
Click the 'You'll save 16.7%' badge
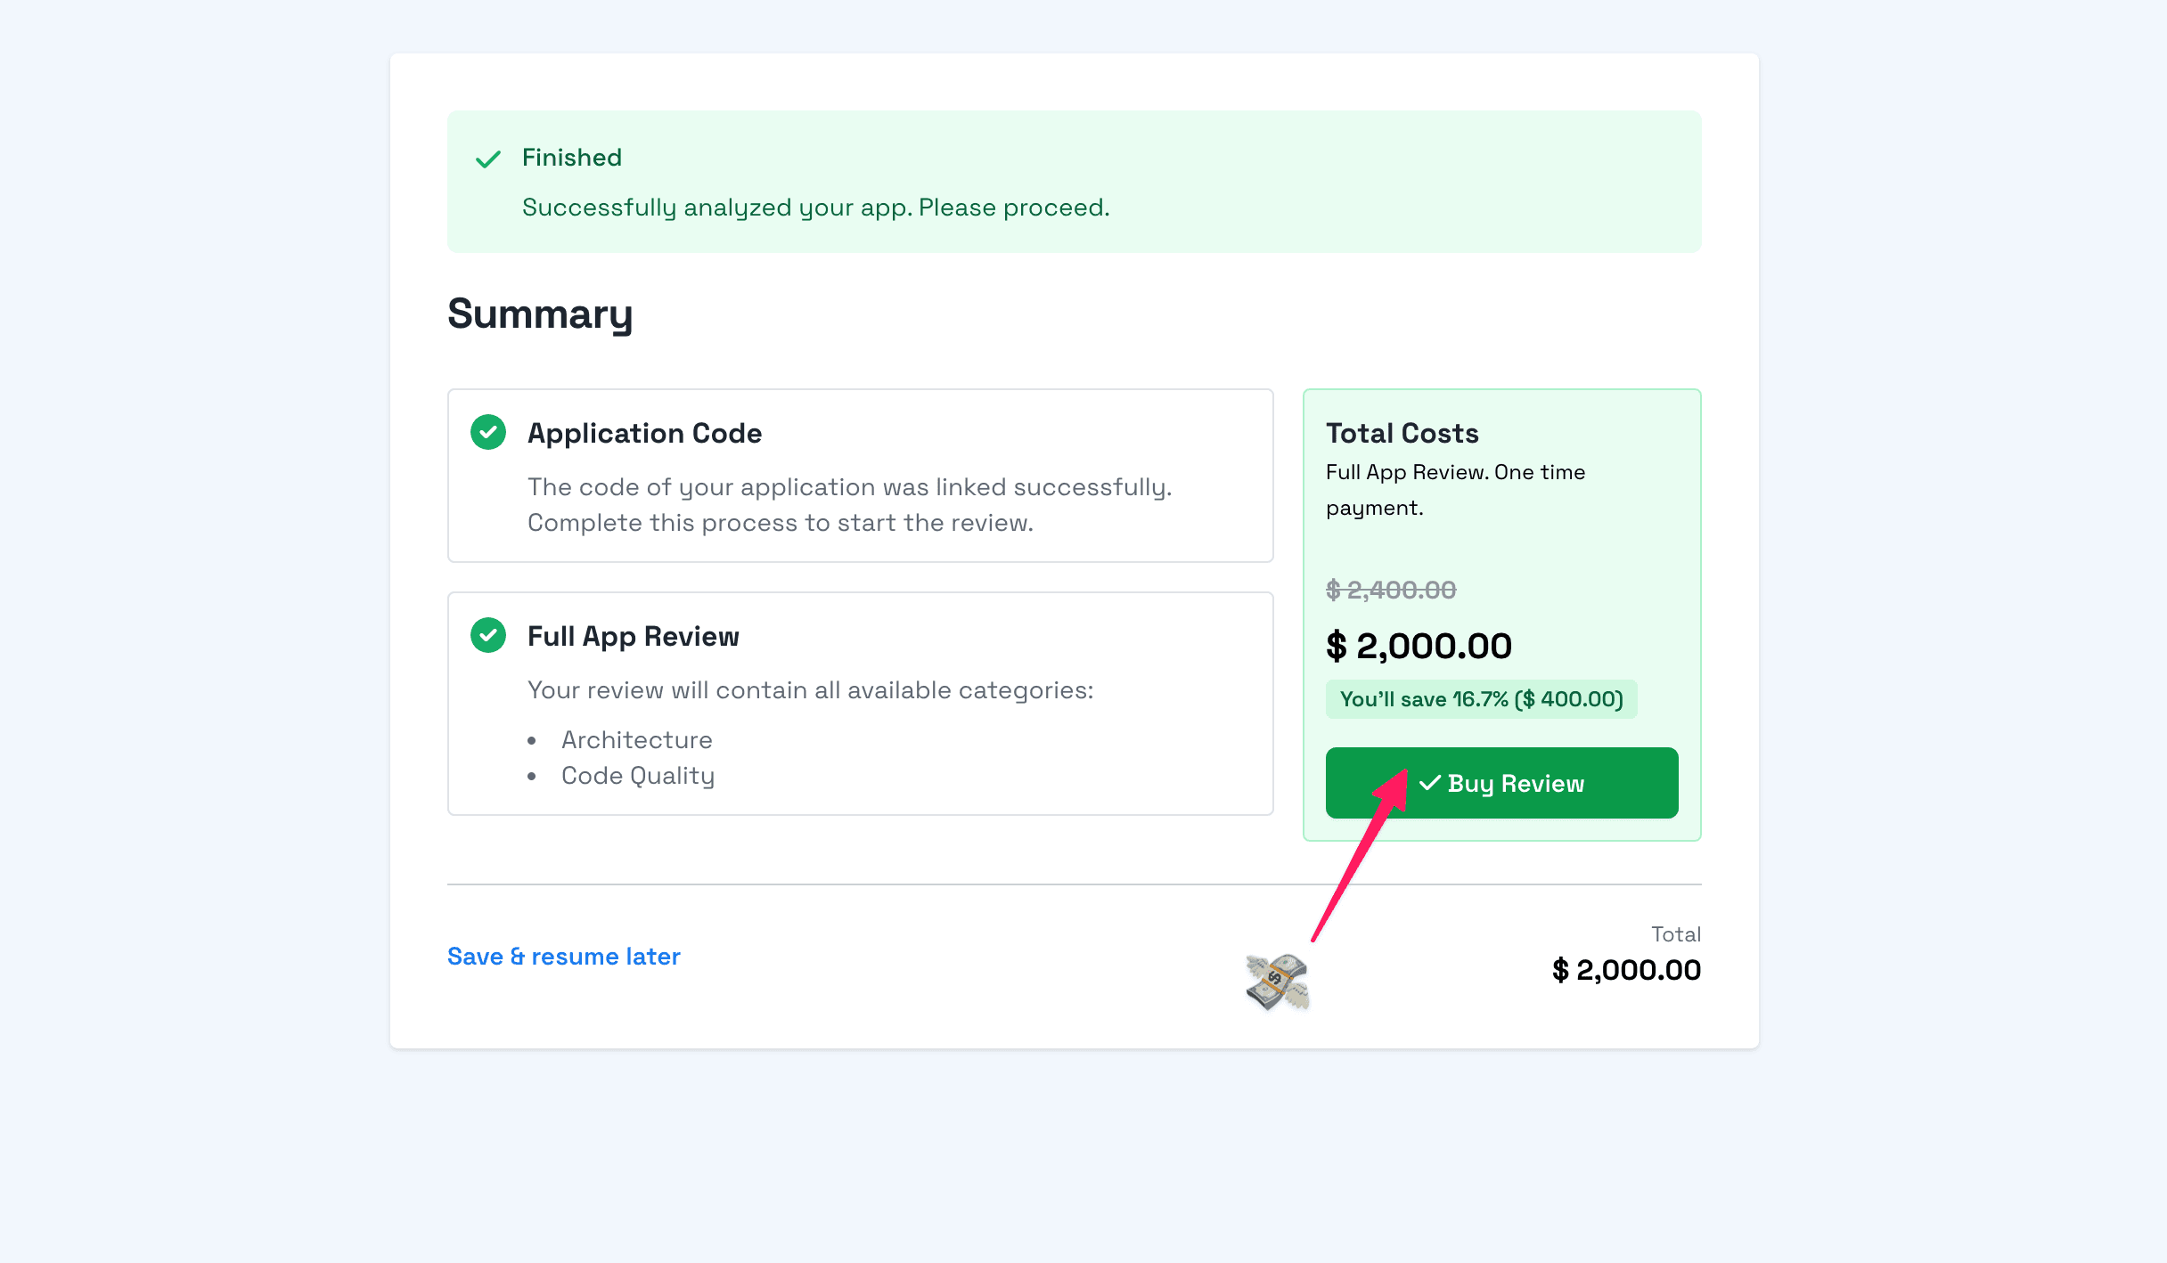(1481, 699)
